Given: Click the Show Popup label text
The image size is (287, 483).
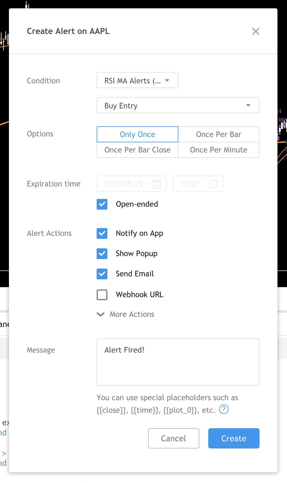Looking at the screenshot, I should pyautogui.click(x=137, y=253).
